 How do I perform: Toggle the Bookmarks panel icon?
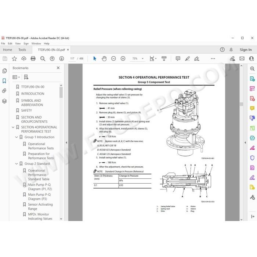pyautogui.click(x=4, y=81)
